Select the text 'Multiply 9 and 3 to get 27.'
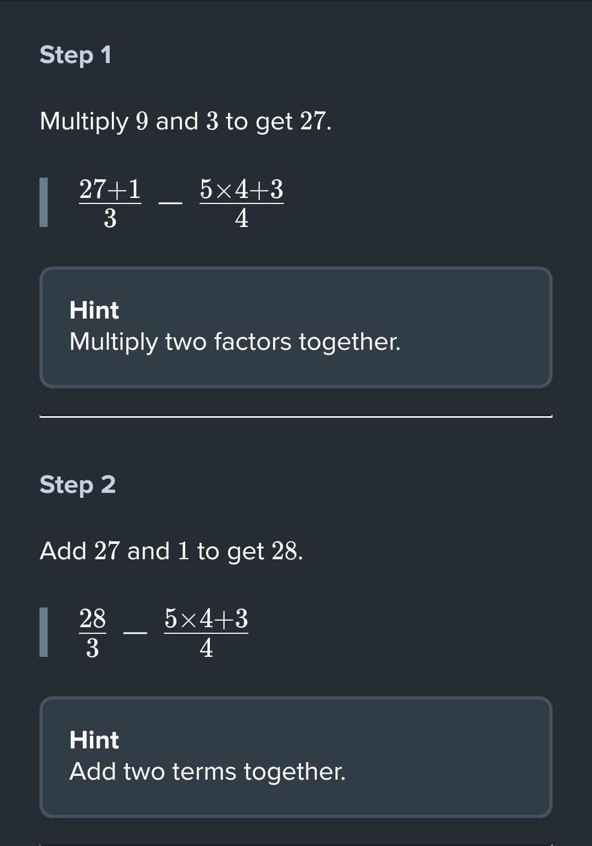The width and height of the screenshot is (592, 846). (186, 121)
